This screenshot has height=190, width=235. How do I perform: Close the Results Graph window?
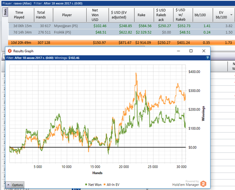pos(203,51)
